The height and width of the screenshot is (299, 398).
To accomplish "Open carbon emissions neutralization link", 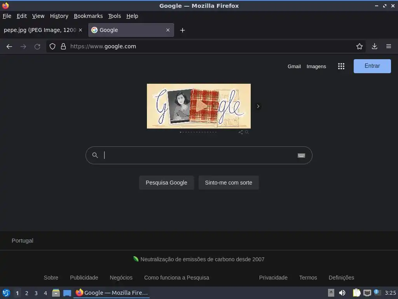I will pyautogui.click(x=202, y=259).
